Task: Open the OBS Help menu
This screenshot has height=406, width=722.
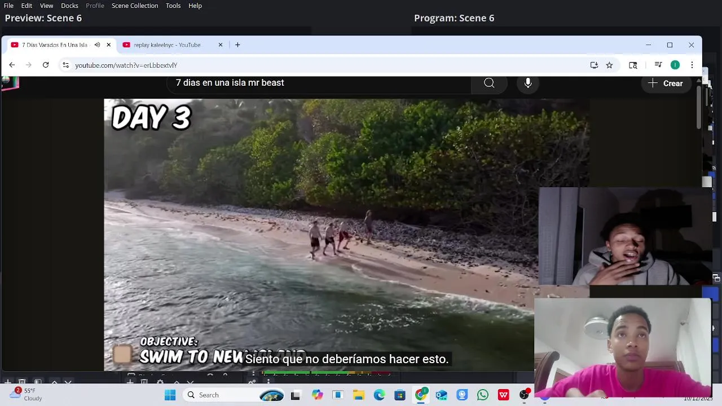Action: click(195, 6)
